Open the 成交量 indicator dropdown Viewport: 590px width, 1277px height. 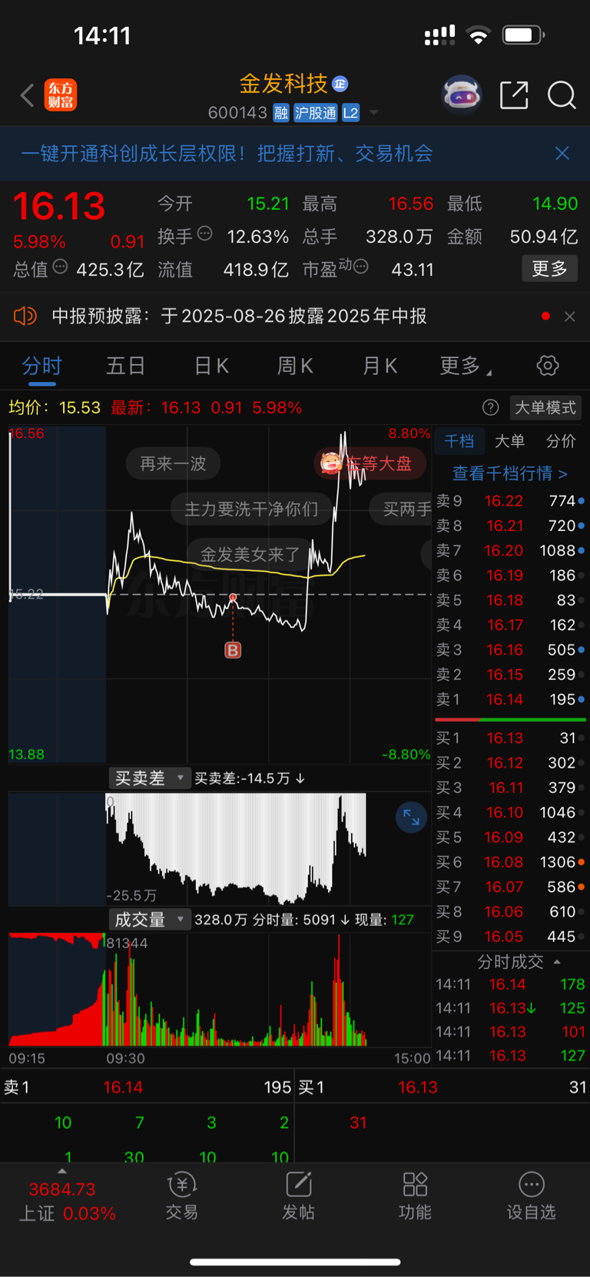[150, 920]
